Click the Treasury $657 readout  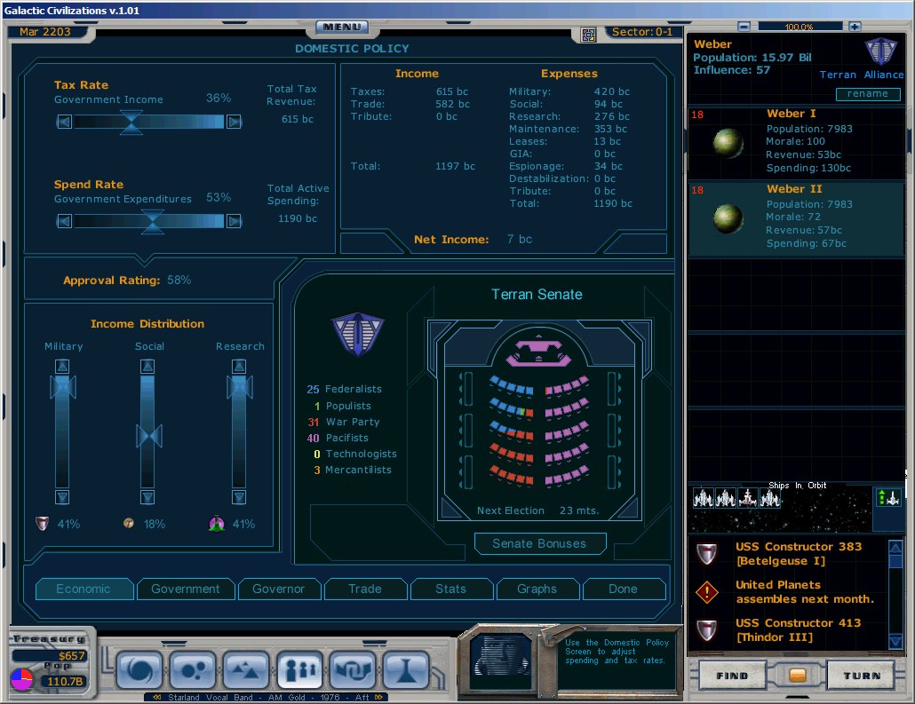[51, 655]
